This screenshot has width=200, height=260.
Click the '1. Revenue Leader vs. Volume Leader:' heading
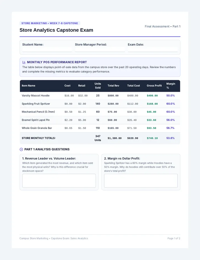49,158
